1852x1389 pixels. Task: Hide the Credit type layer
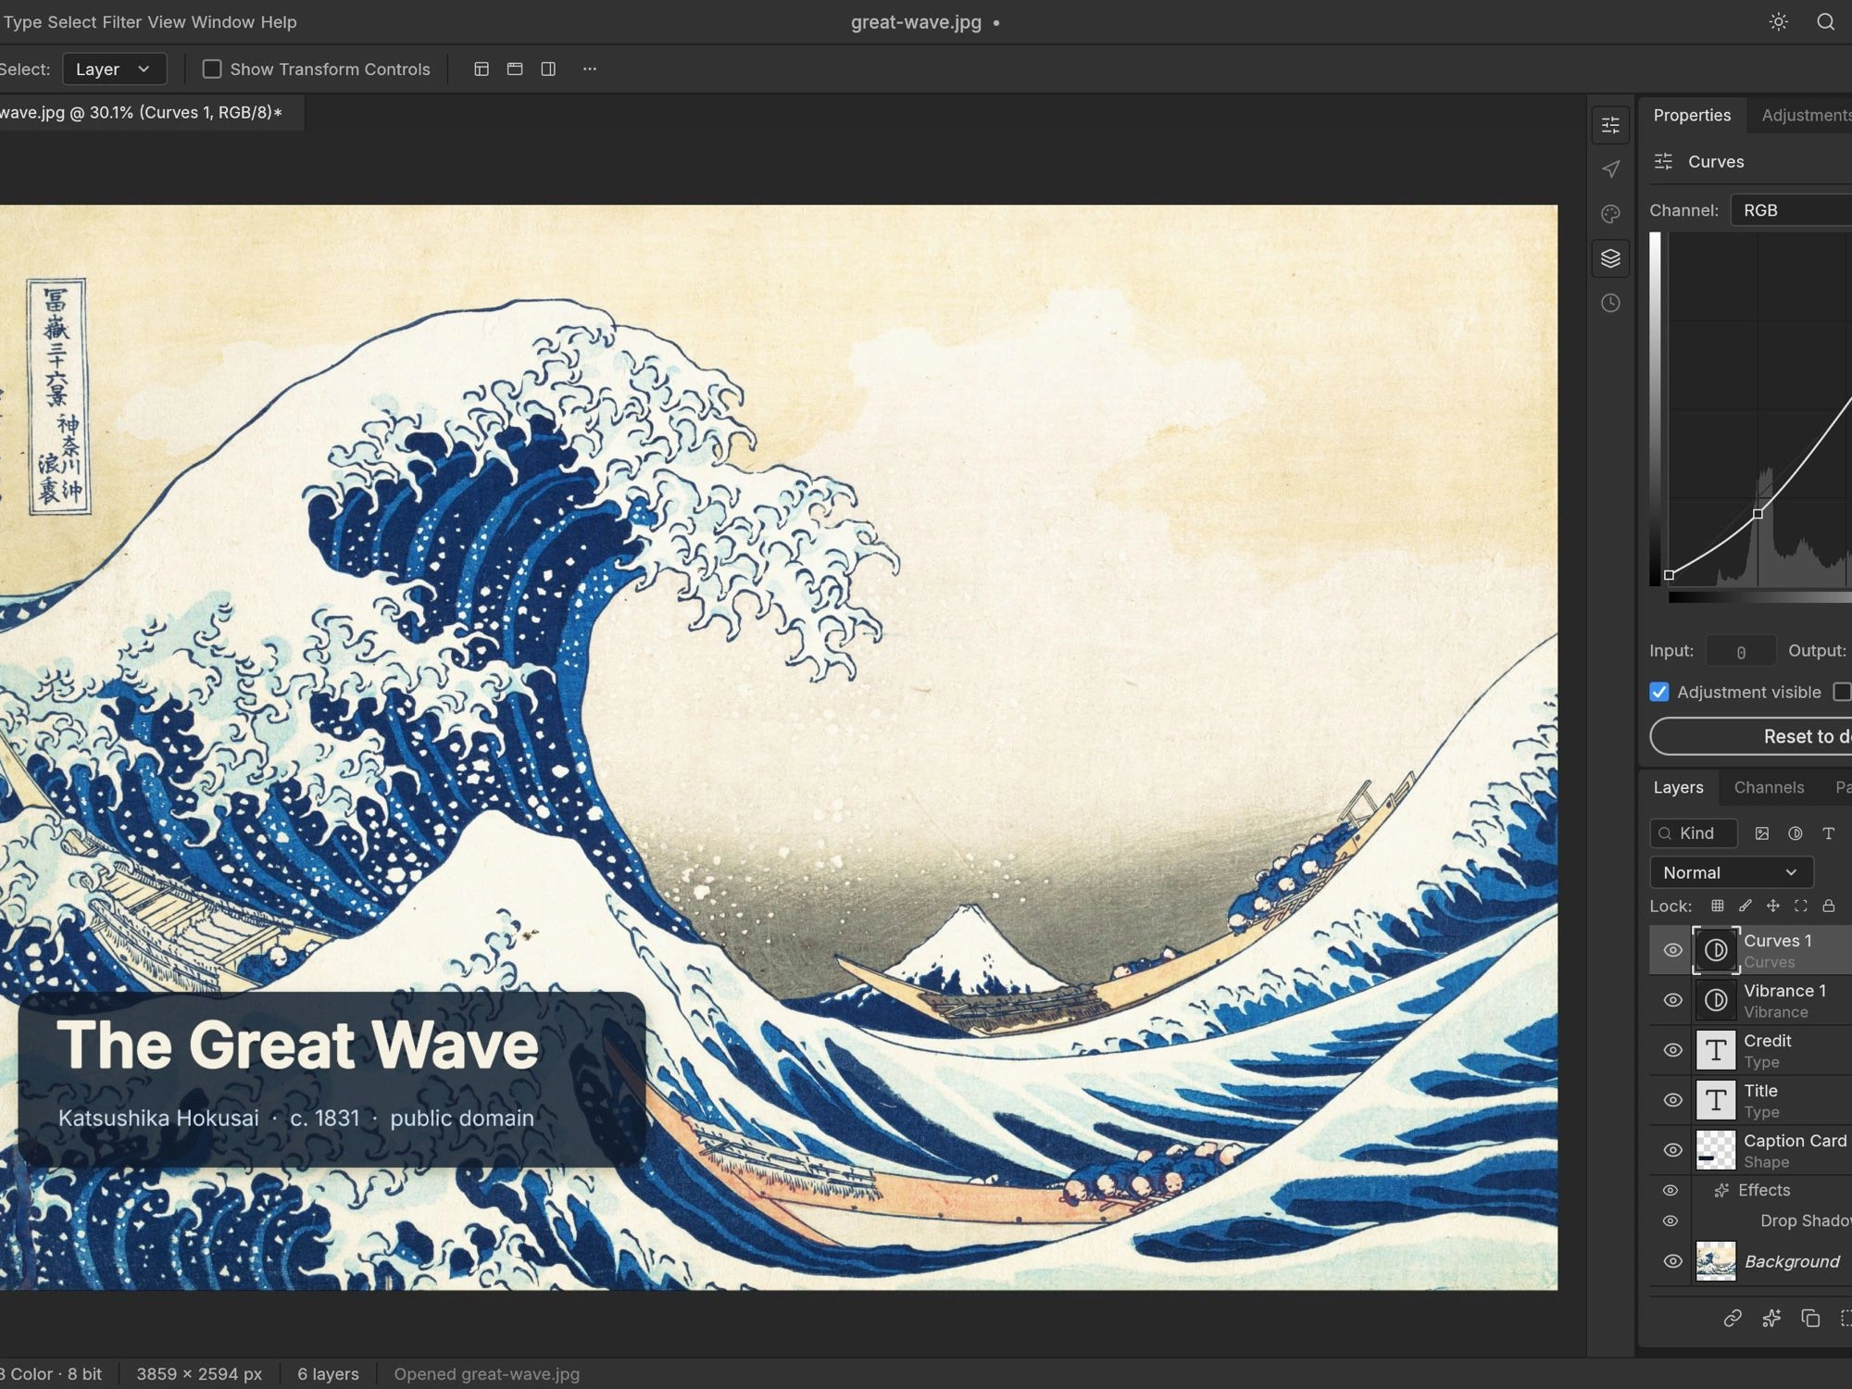tap(1672, 1050)
